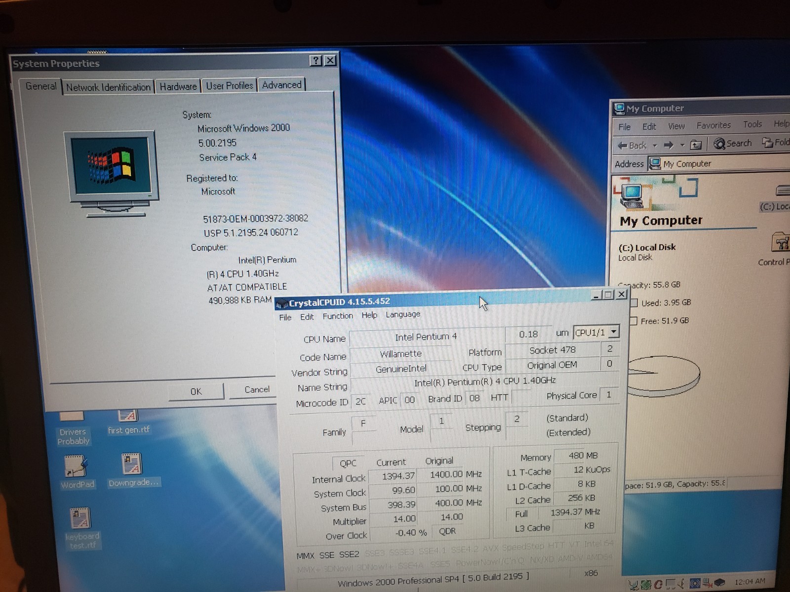This screenshot has height=592, width=790.
Task: Click the first tray icon with cable
Action: click(633, 586)
